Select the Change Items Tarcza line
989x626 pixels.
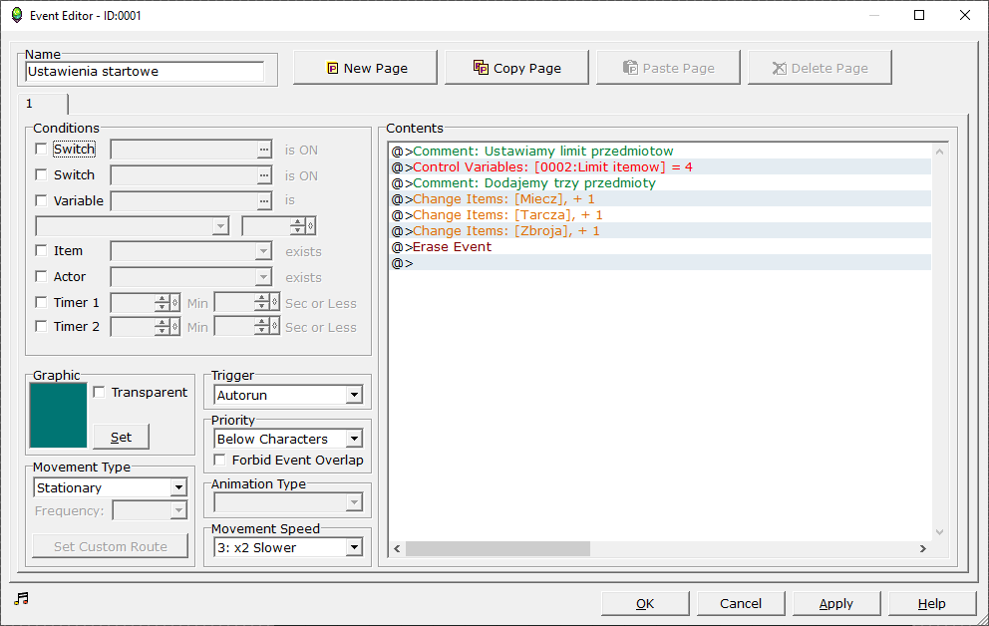[x=660, y=215]
